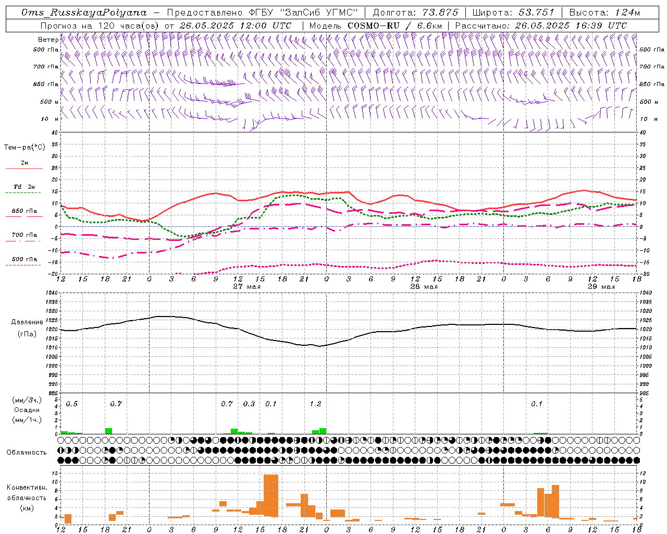Click the '29 мая' date label
The image size is (667, 534).
pyautogui.click(x=601, y=287)
